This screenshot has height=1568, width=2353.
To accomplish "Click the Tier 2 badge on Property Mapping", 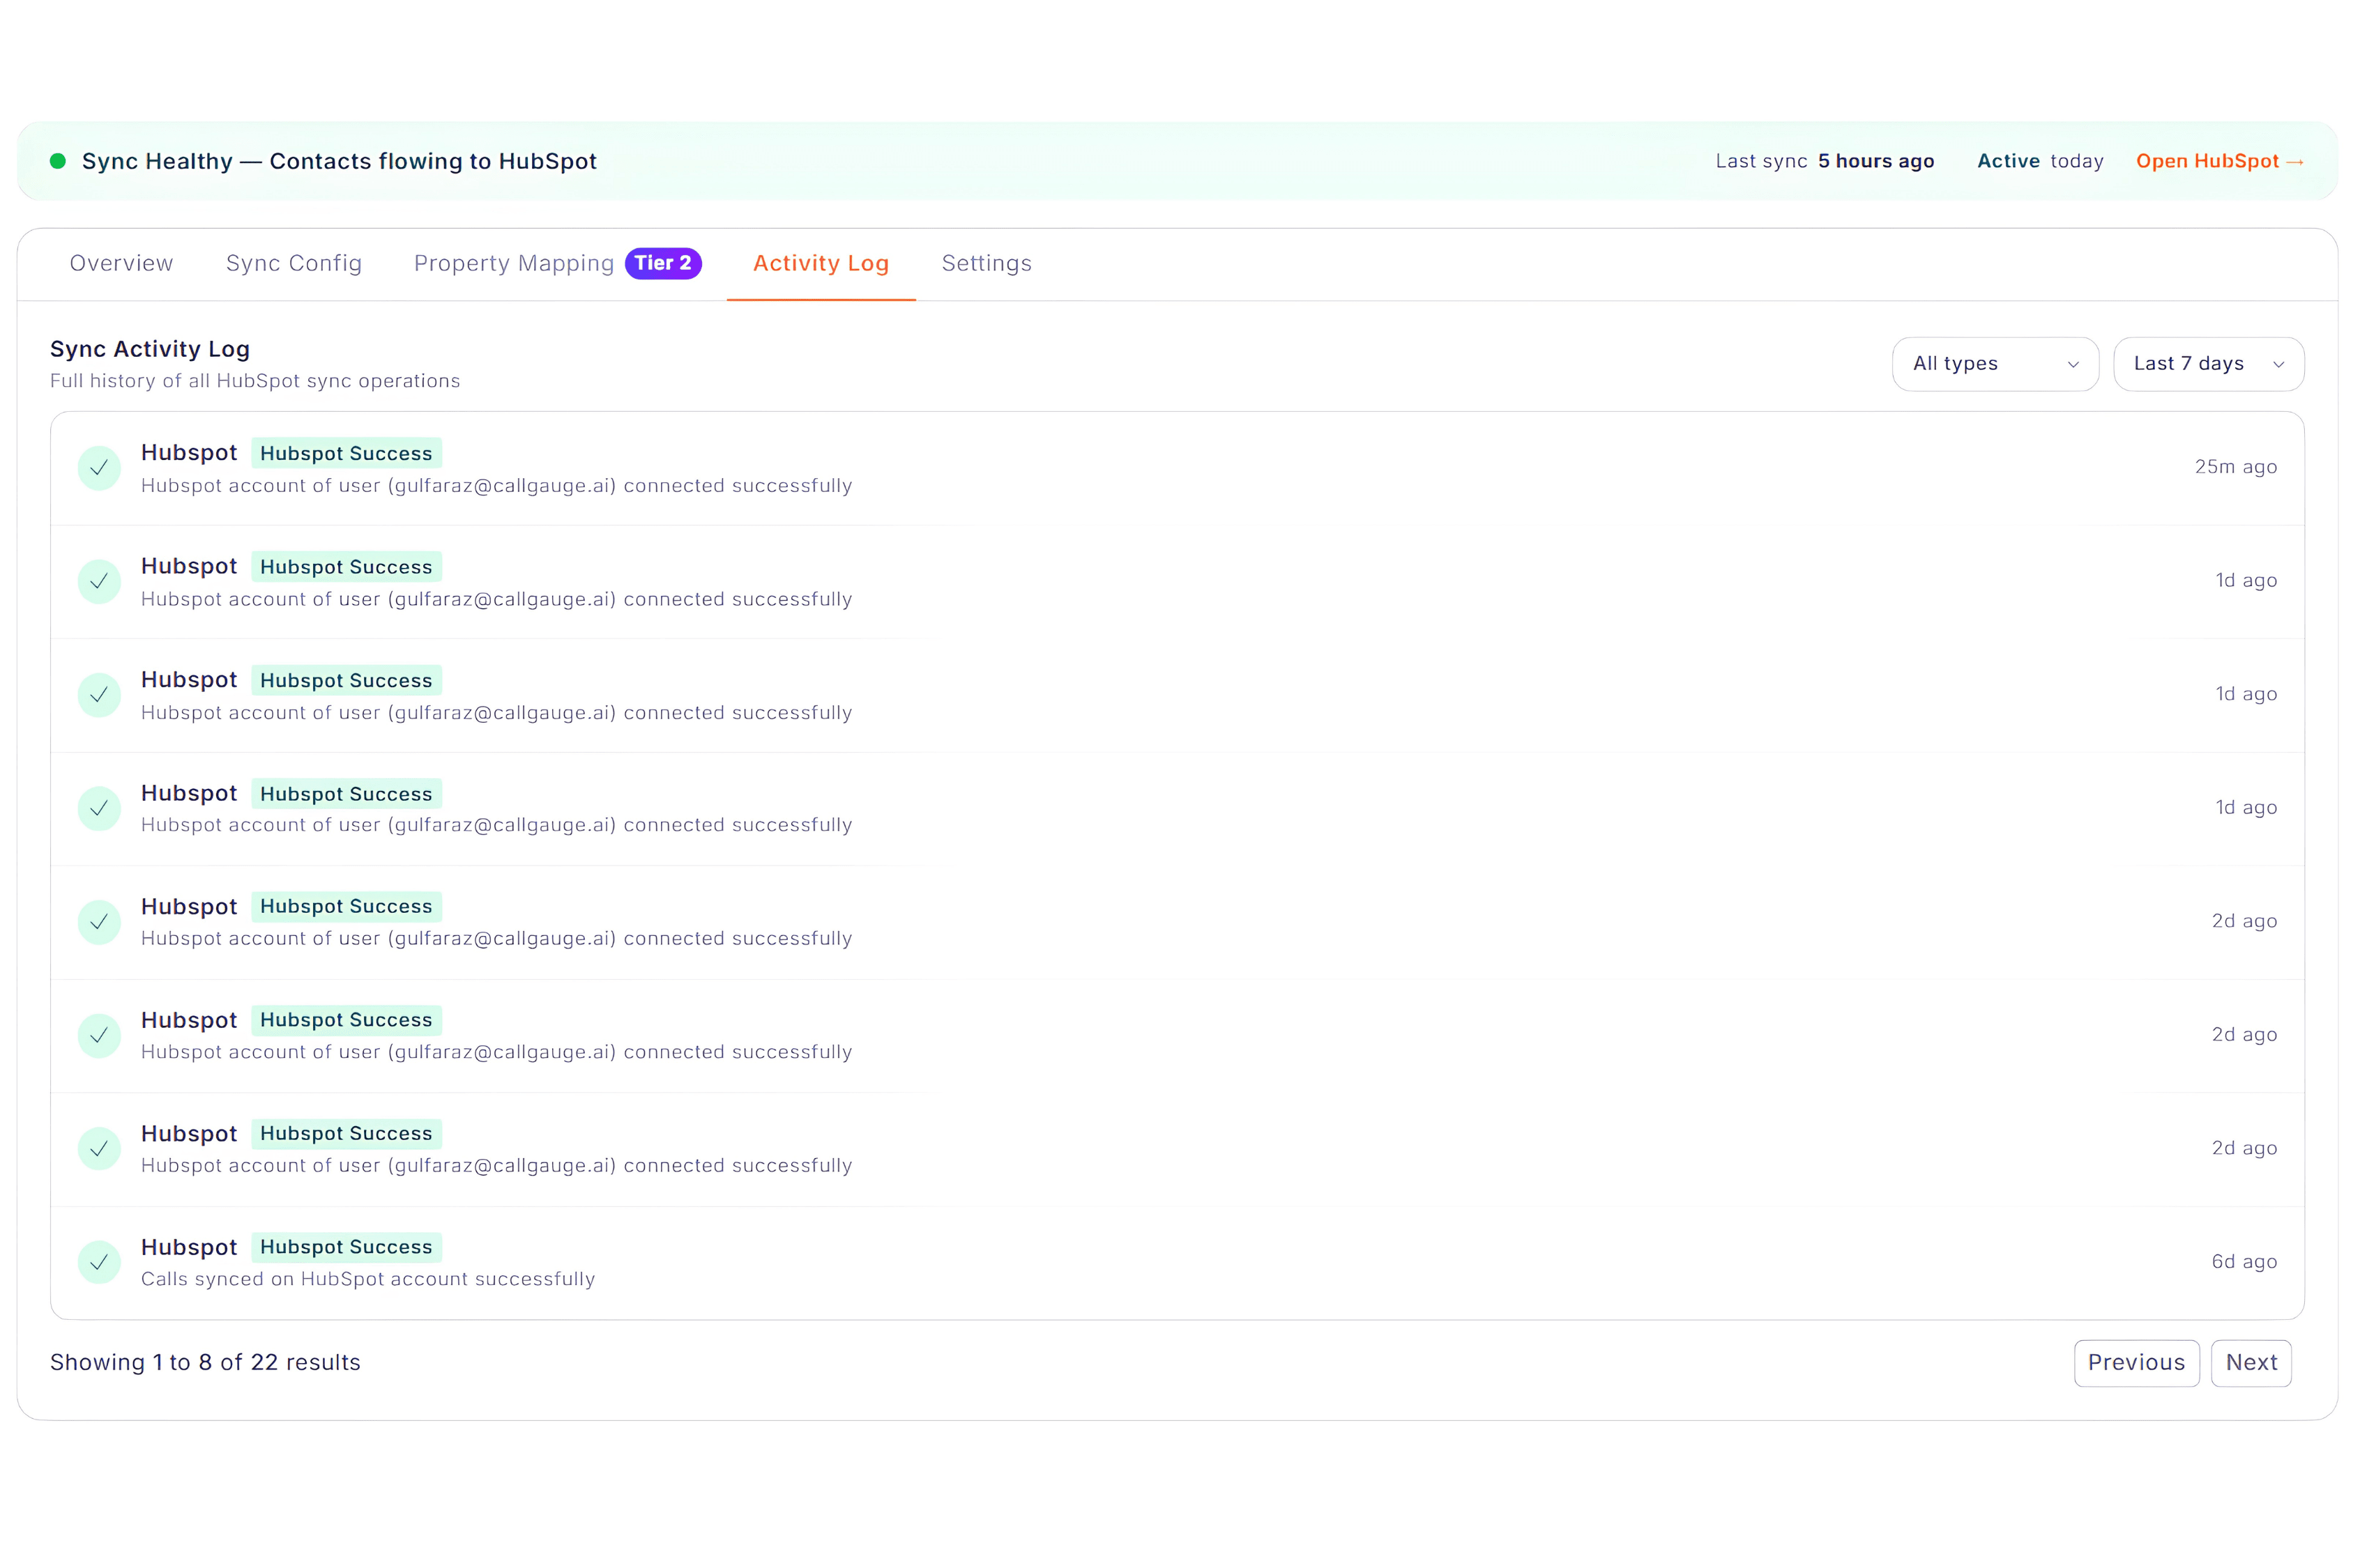I will tap(663, 263).
